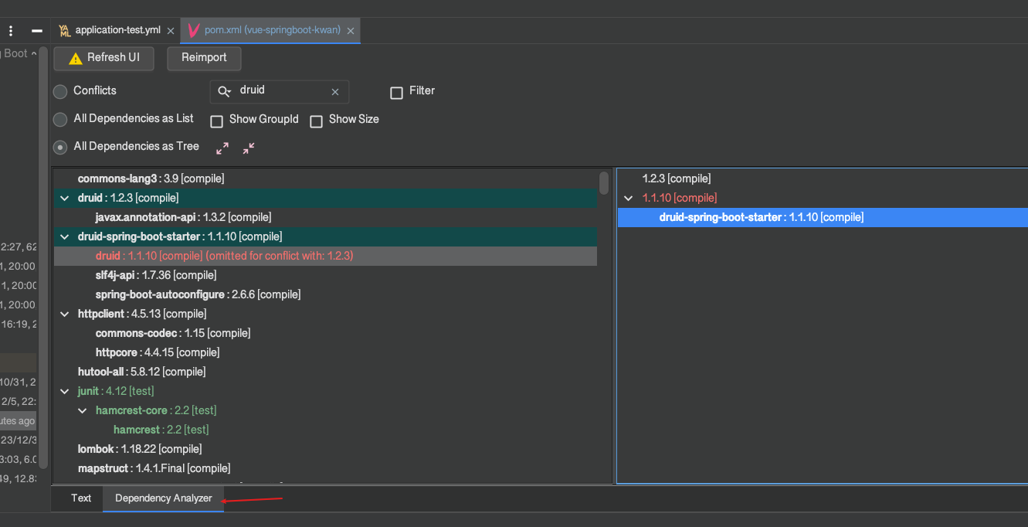The height and width of the screenshot is (527, 1028).
Task: Open the vertical three-dot options menu
Action: coord(12,31)
